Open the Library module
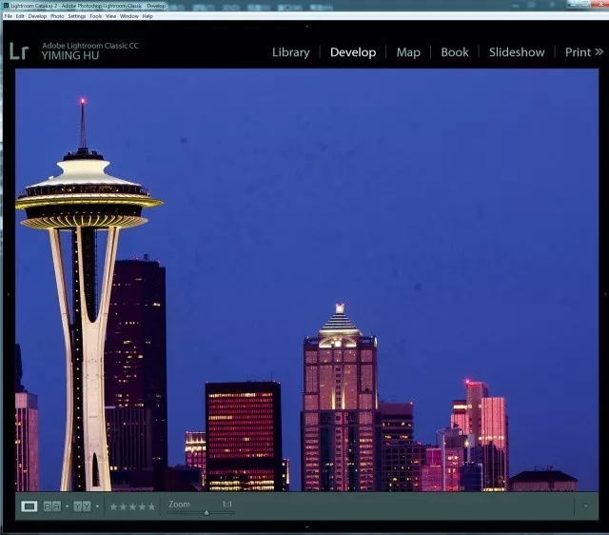Viewport: 609px width, 535px height. tap(290, 52)
